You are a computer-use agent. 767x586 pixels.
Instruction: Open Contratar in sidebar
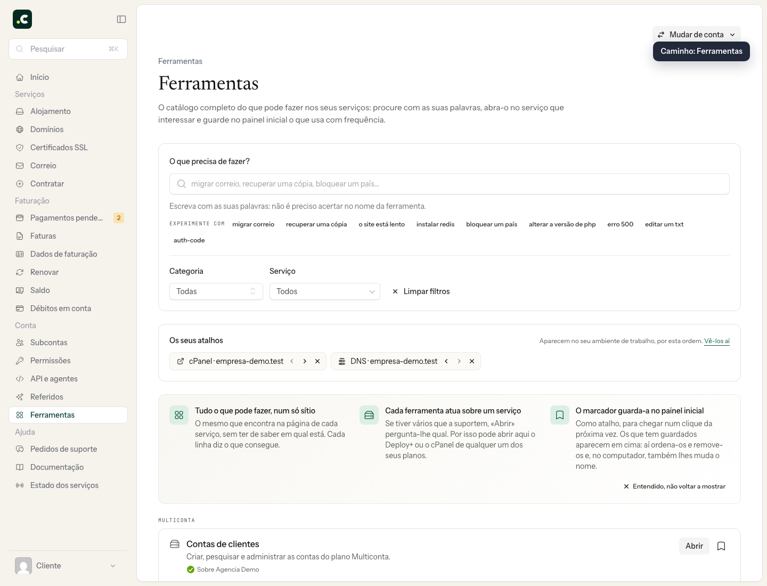pos(68,184)
